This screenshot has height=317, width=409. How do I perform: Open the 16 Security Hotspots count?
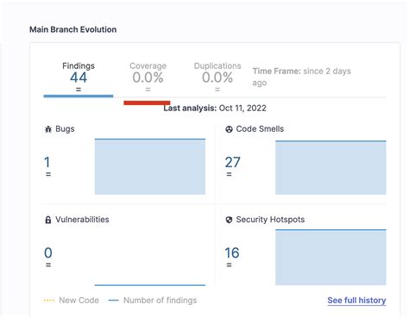coord(232,253)
